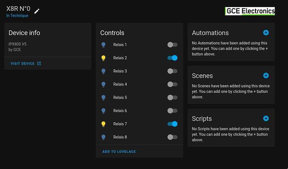Screen dimensions: 288x169
Task: Click the Relais 8 light bulb icon
Action: coord(104,137)
